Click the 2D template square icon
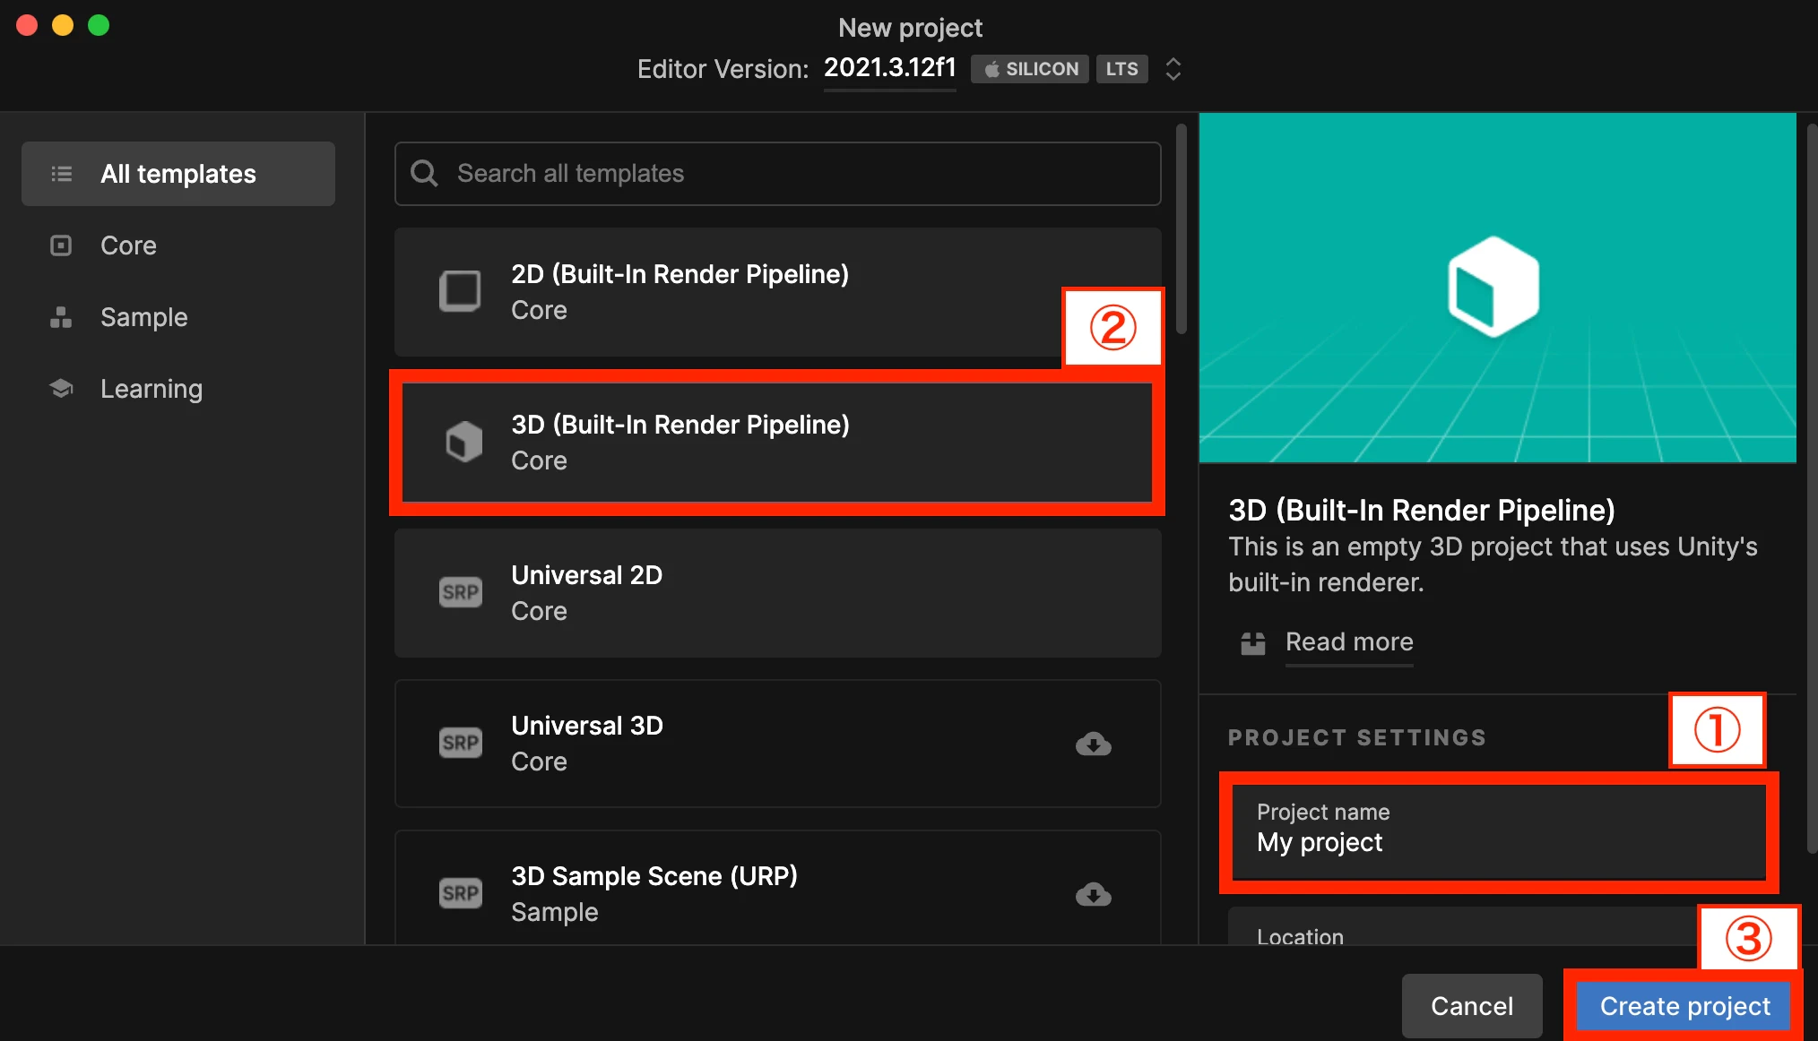This screenshot has height=1041, width=1818. [460, 291]
